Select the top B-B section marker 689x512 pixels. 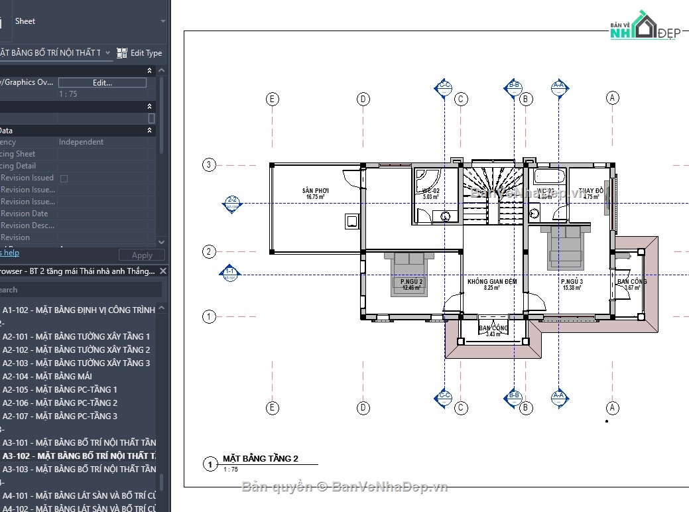point(513,88)
